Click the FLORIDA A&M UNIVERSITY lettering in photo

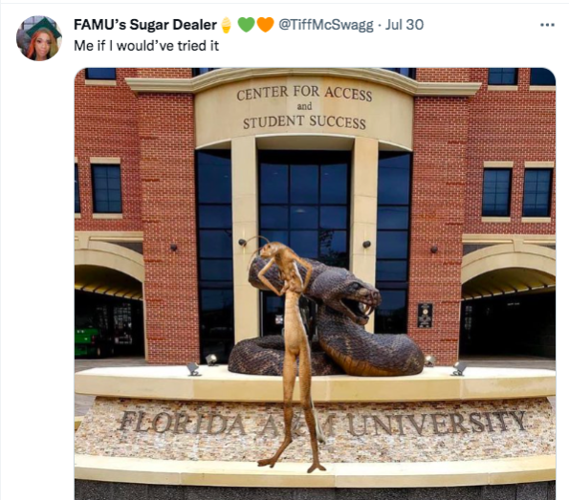point(322,423)
